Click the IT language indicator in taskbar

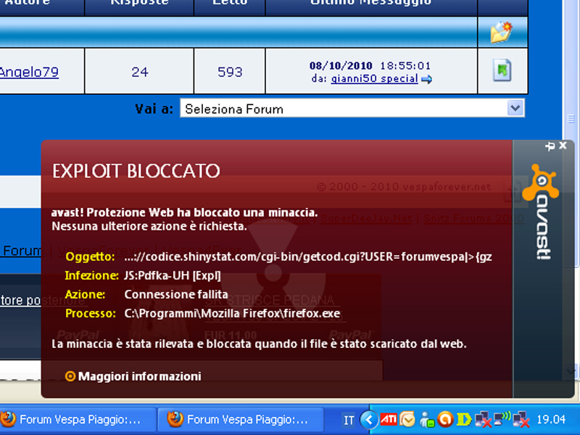(349, 420)
